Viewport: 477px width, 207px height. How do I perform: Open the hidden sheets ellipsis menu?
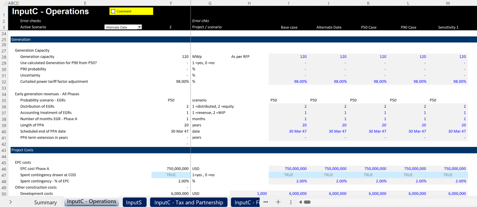click(x=266, y=202)
